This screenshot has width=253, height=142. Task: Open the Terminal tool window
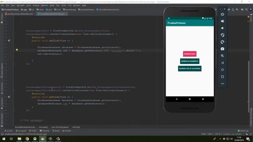[45, 131]
